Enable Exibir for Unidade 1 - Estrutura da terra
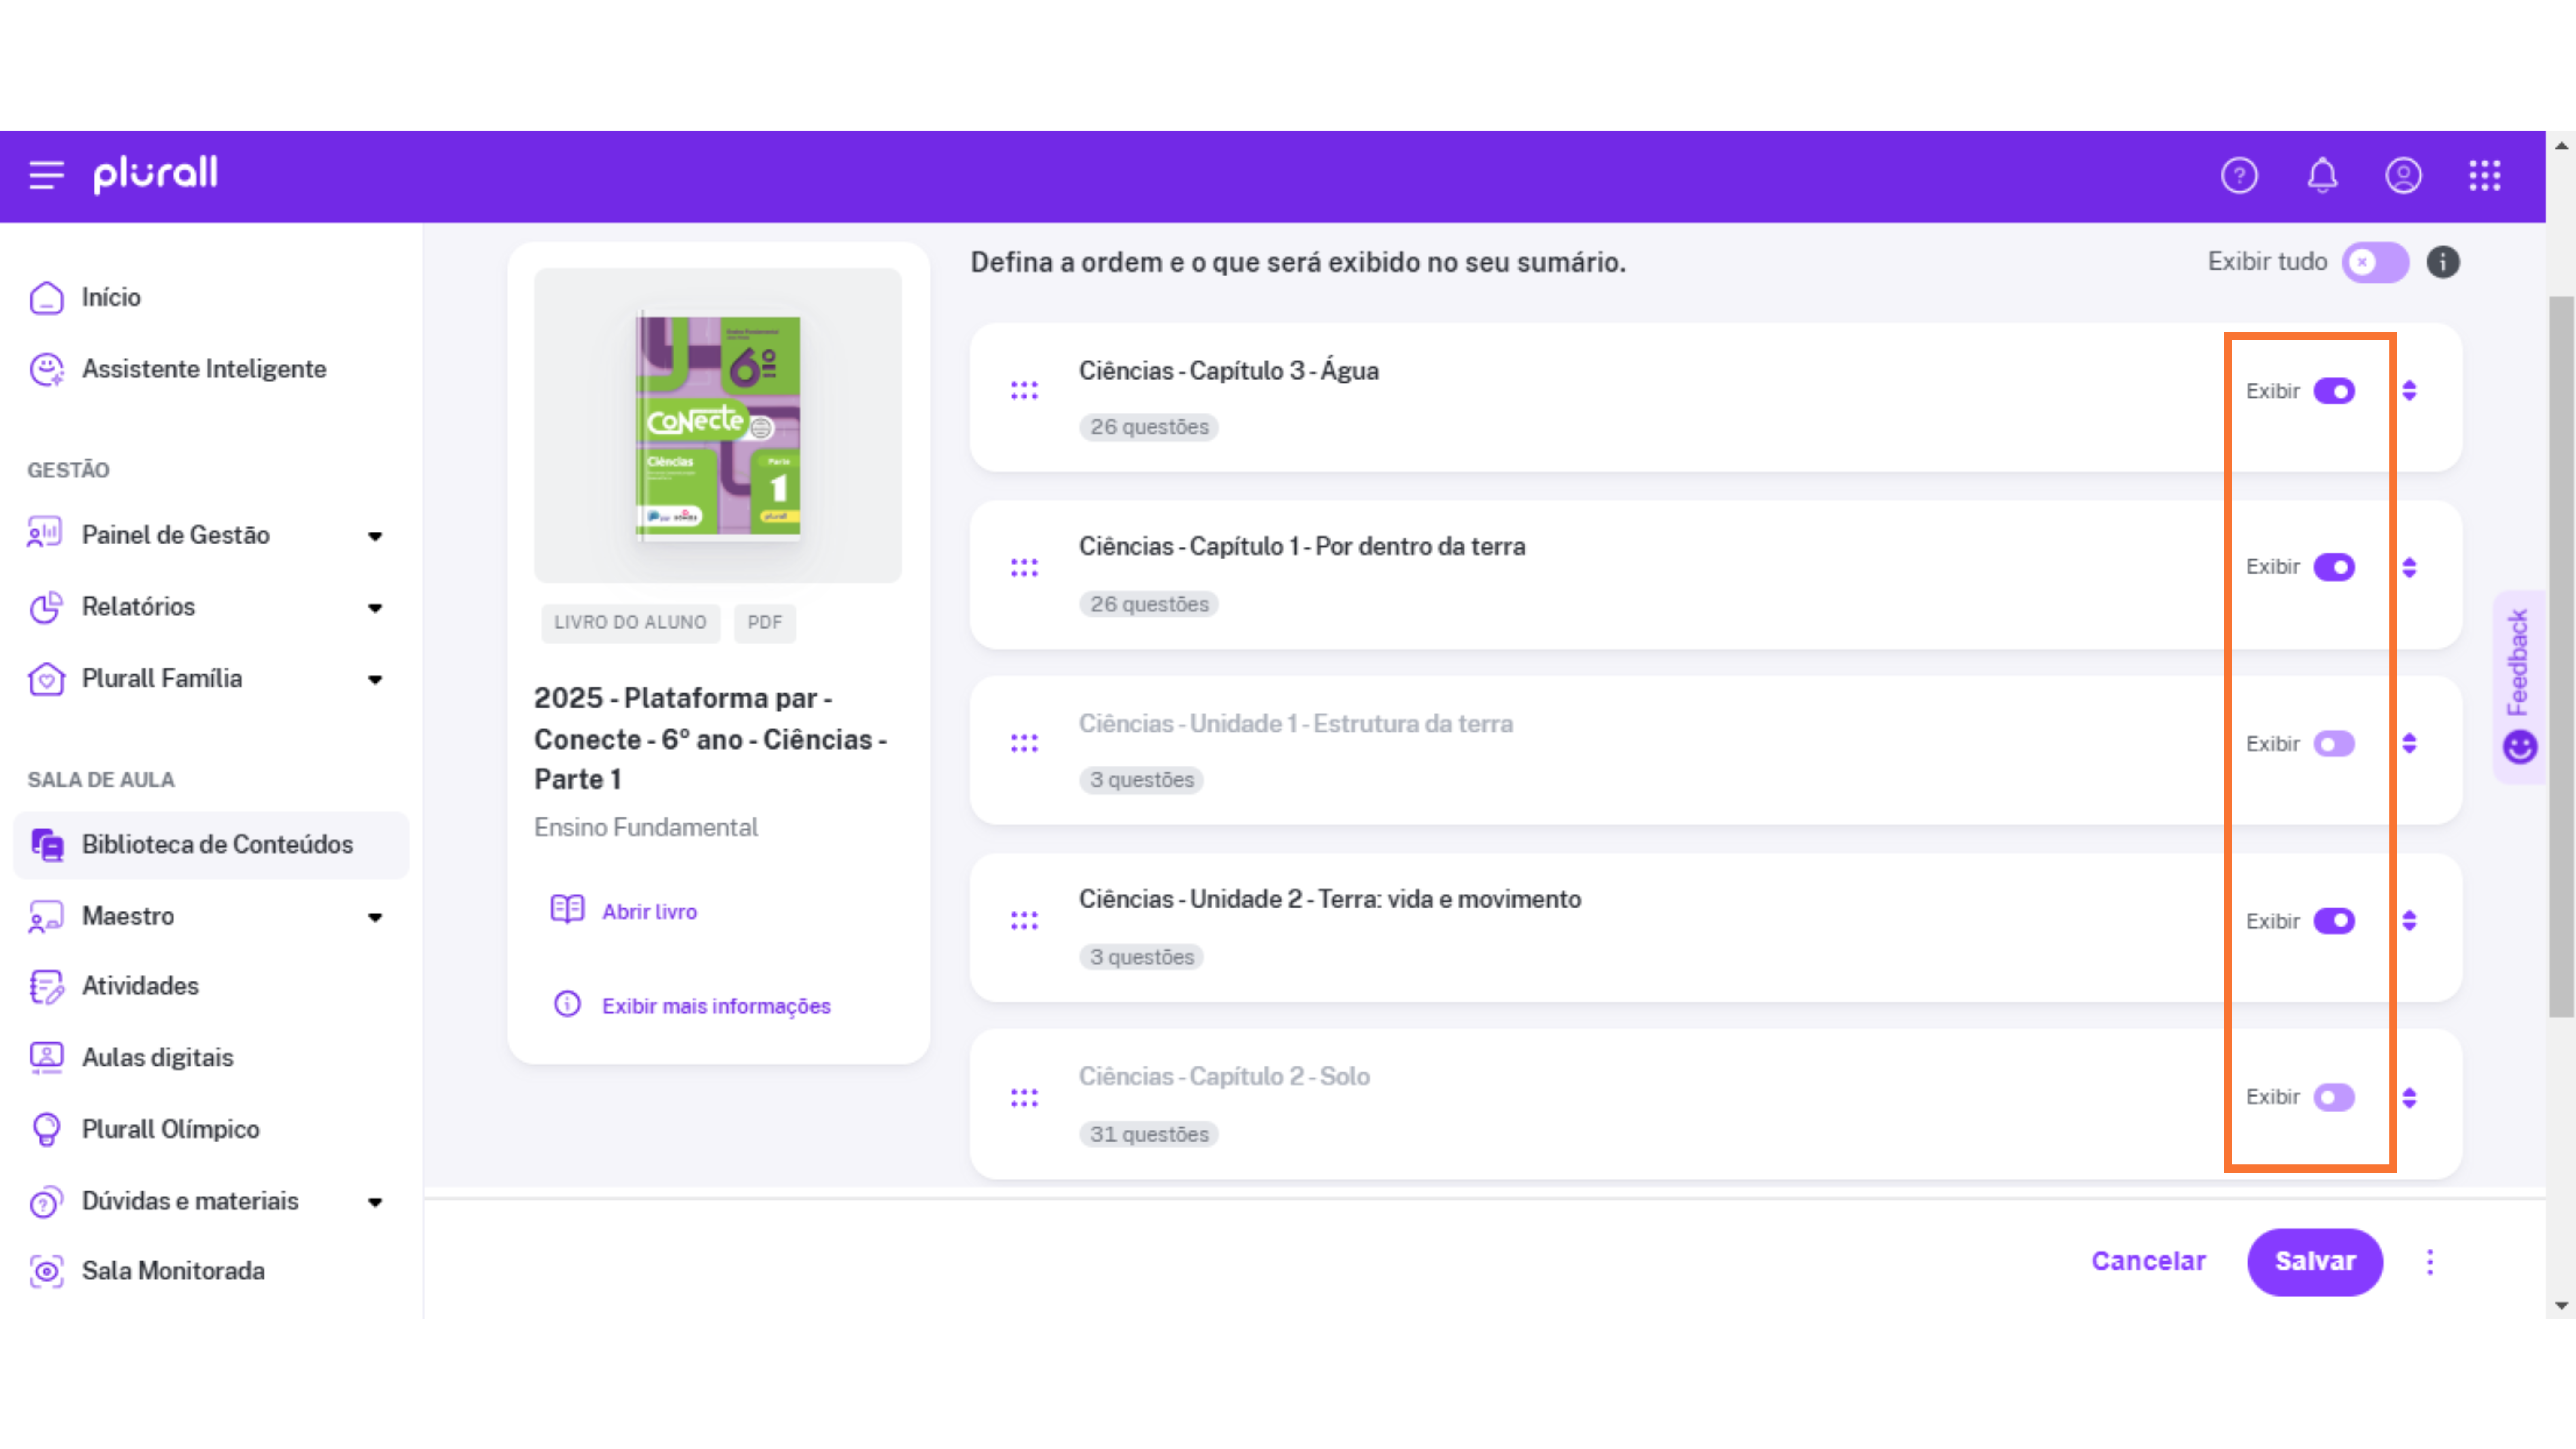The height and width of the screenshot is (1449, 2576). [x=2334, y=743]
